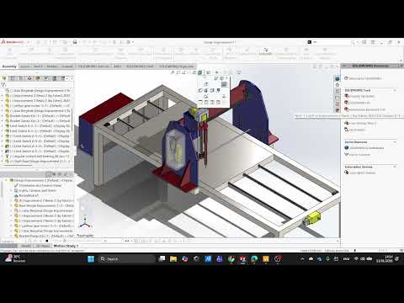Open the FeatureManager Design Tree tab icon
404x303 pixels.
tap(4, 78)
